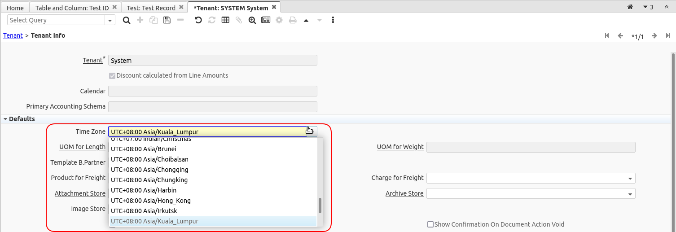Switch to the Home tab
The width and height of the screenshot is (676, 232).
click(x=15, y=8)
